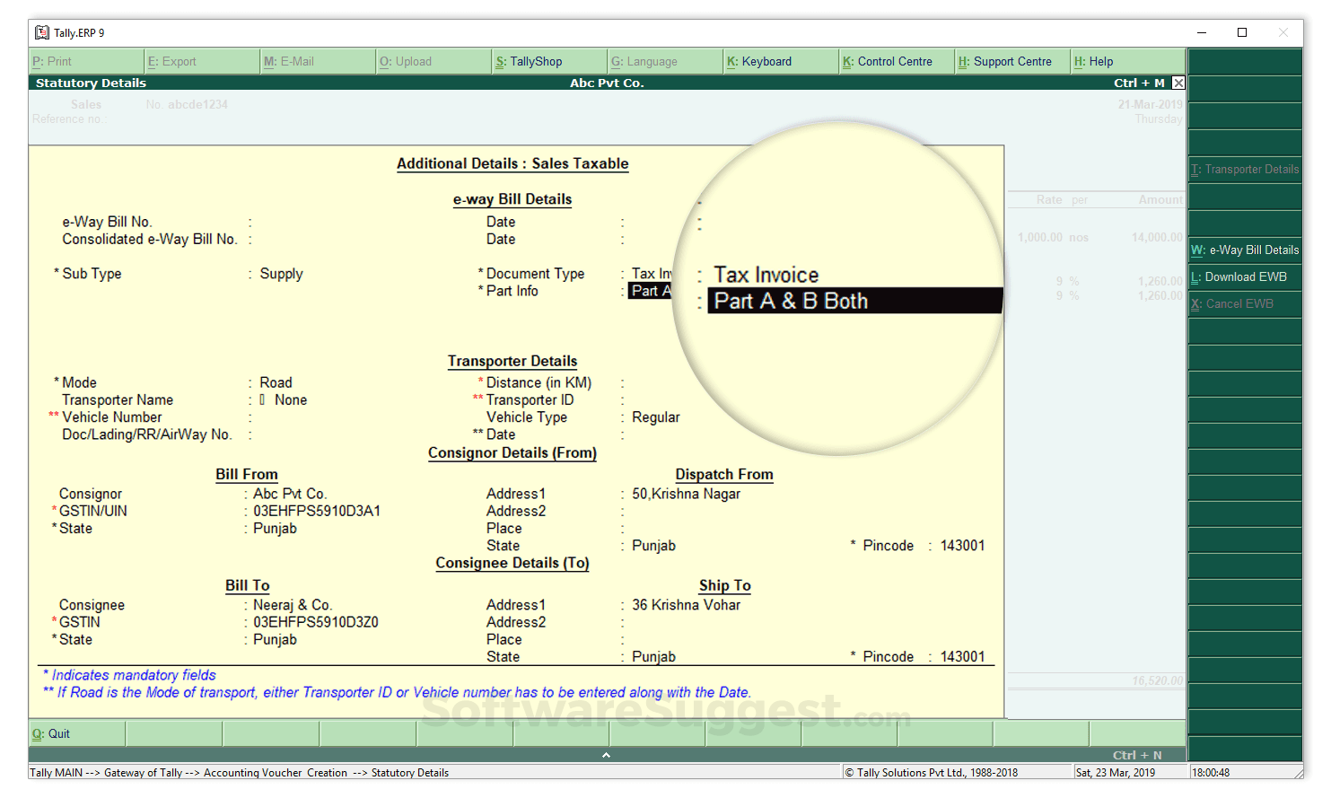Image resolution: width=1331 pixels, height=798 pixels.
Task: Close the Statutory Details panel with X
Action: click(1178, 83)
